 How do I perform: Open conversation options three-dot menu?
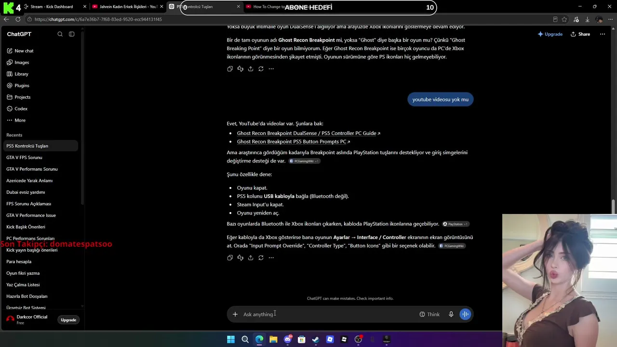point(602,34)
